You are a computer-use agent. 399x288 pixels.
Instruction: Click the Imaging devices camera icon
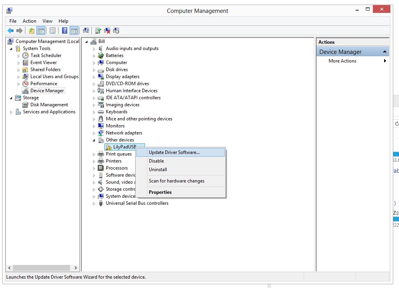[101, 105]
